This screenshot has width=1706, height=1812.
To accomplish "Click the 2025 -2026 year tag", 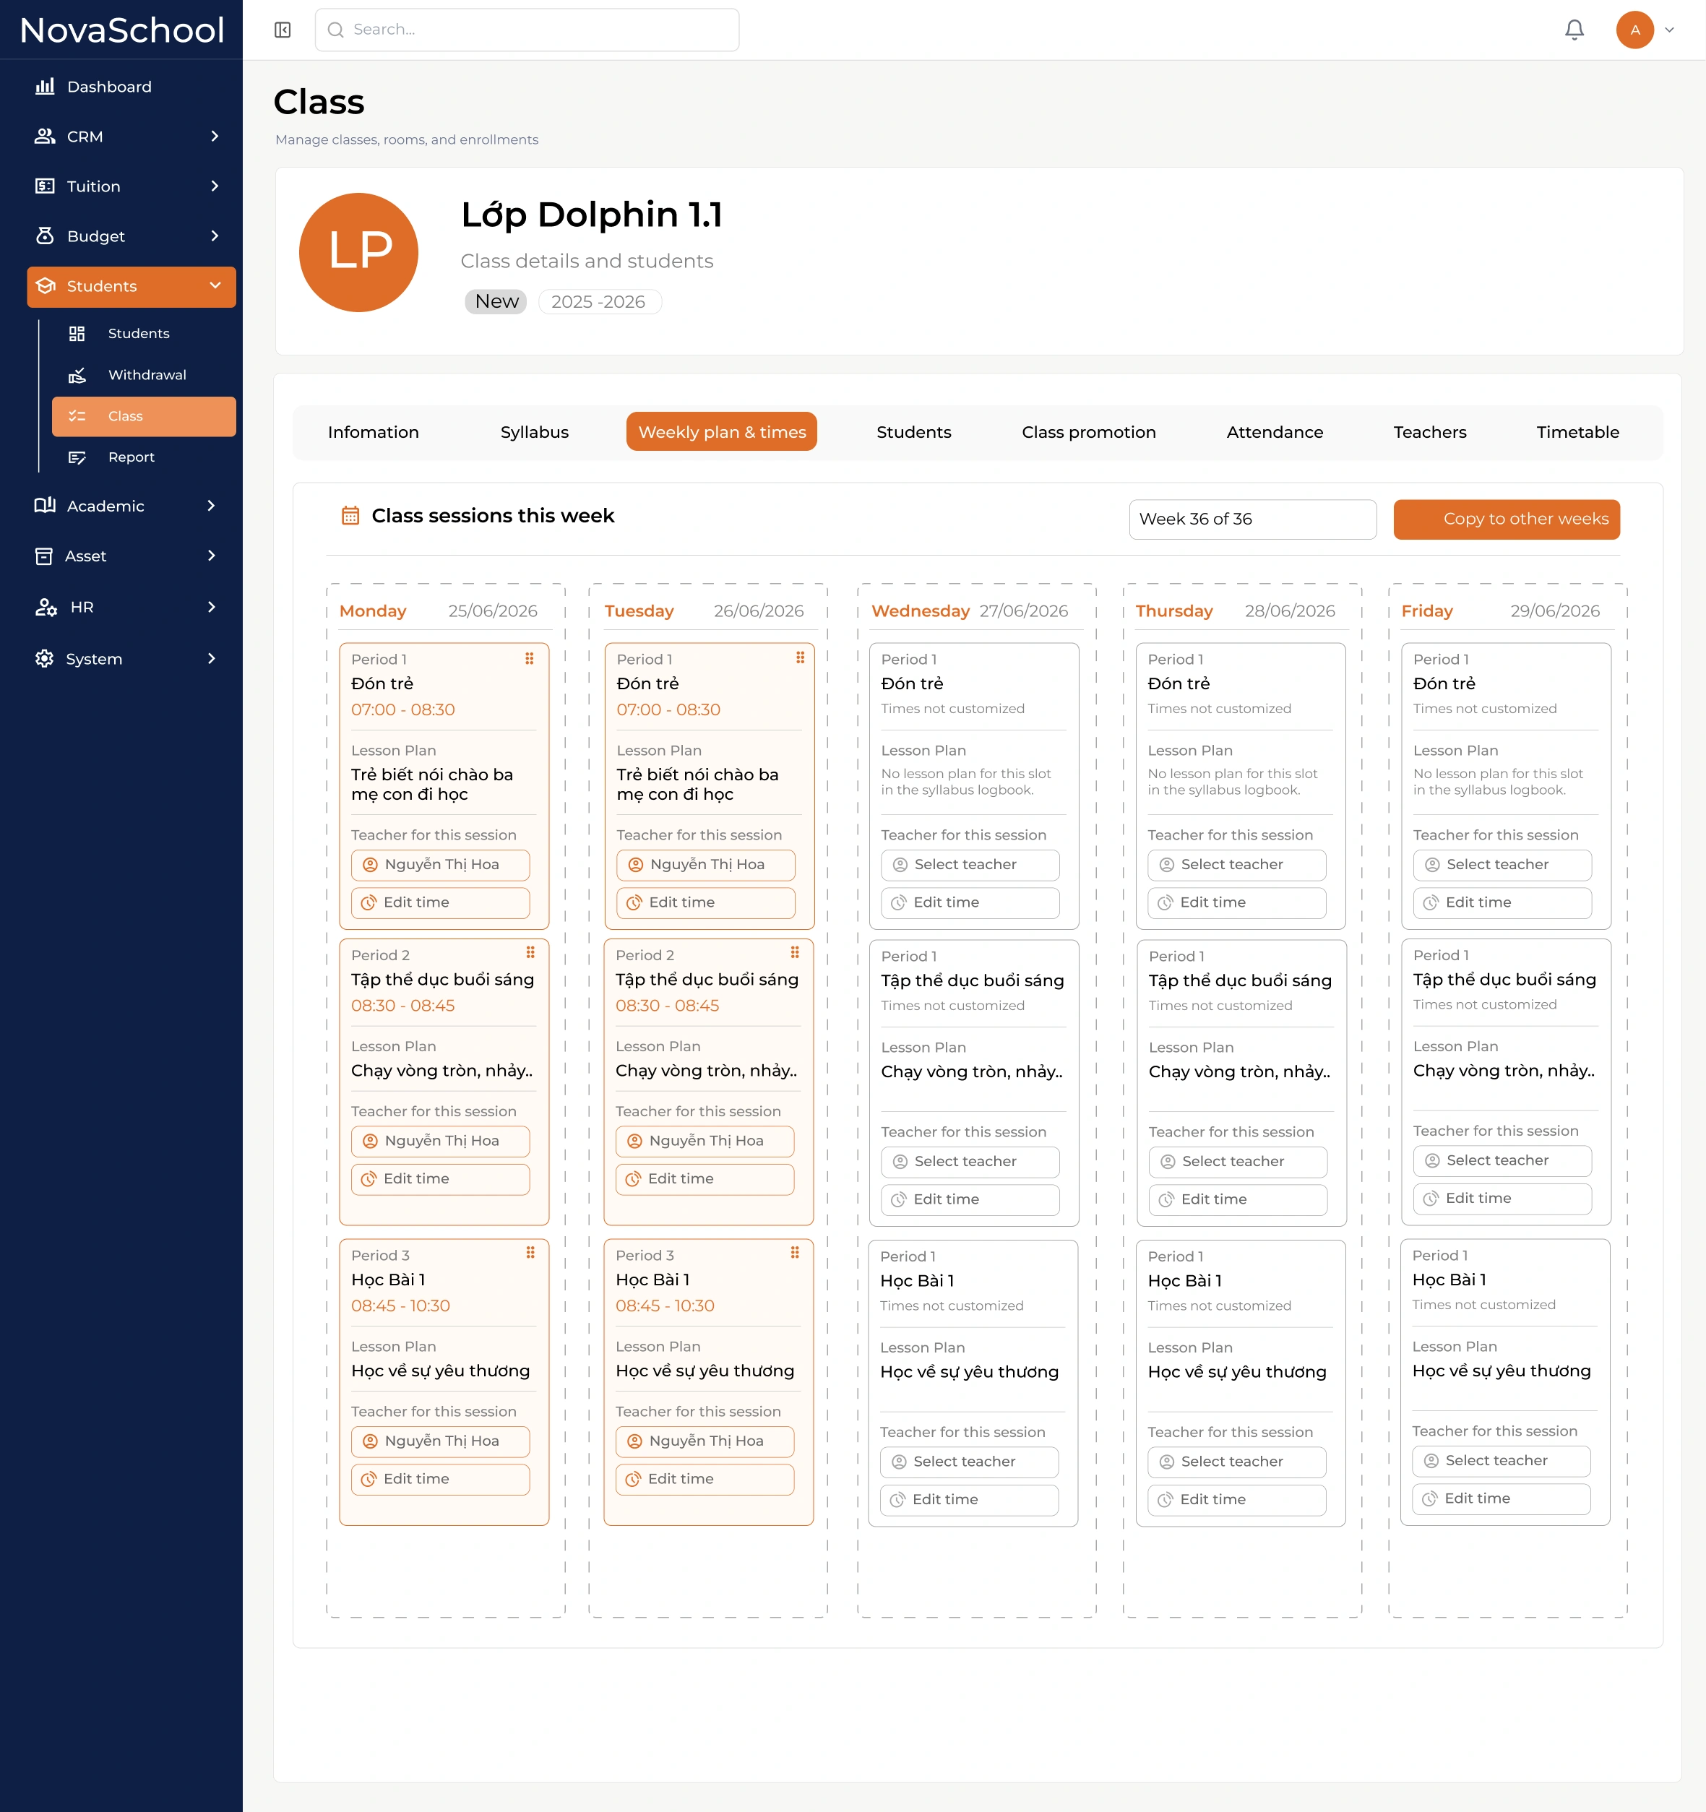I will pyautogui.click(x=599, y=302).
